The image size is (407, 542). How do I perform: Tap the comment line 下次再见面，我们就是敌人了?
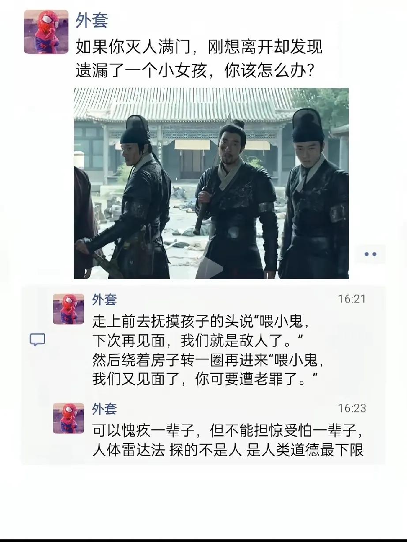pos(200,341)
